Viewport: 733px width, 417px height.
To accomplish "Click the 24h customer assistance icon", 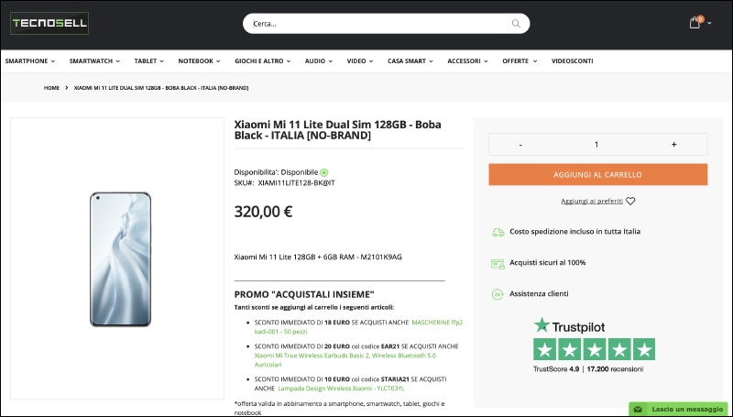I will [498, 294].
